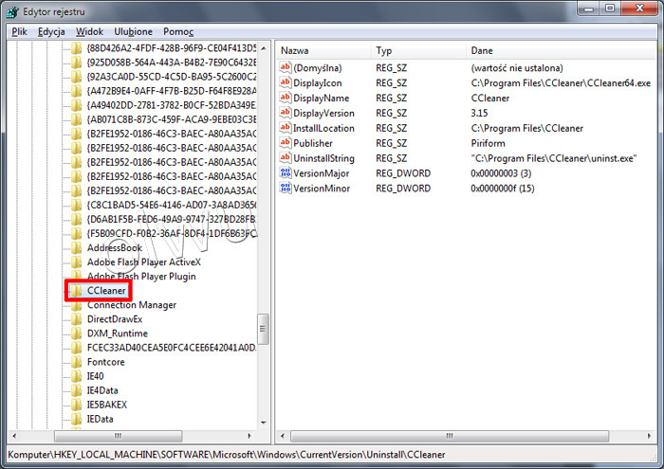Select the {92A3CA0D-55CD registry key
Image resolution: width=664 pixels, height=469 pixels.
coord(171,77)
